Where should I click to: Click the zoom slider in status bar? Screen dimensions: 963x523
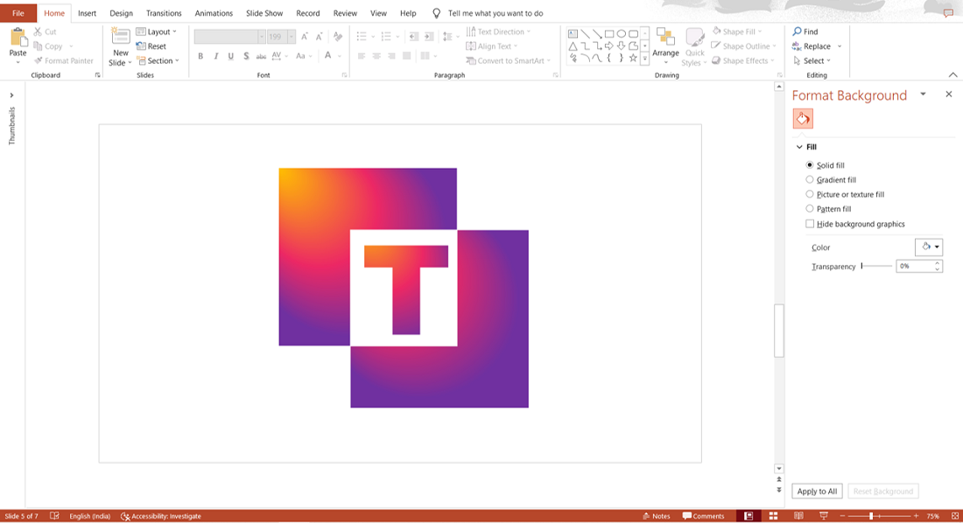879,516
